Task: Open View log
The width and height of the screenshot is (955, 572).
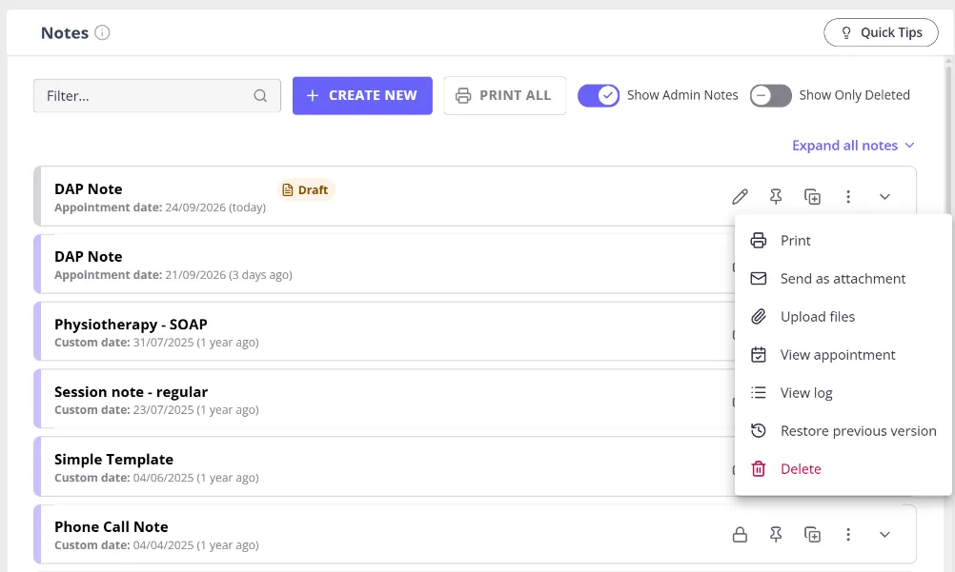Action: (843, 393)
